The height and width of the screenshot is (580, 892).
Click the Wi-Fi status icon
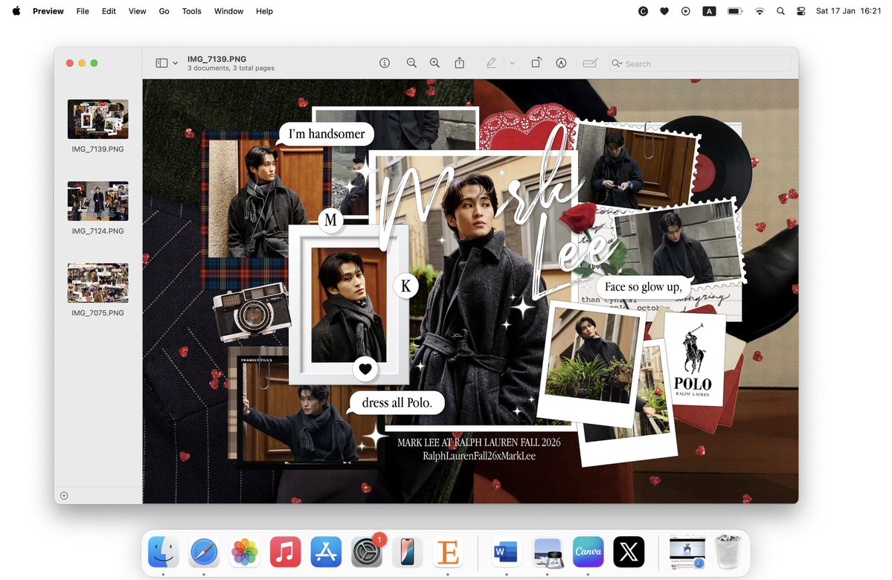pyautogui.click(x=760, y=11)
